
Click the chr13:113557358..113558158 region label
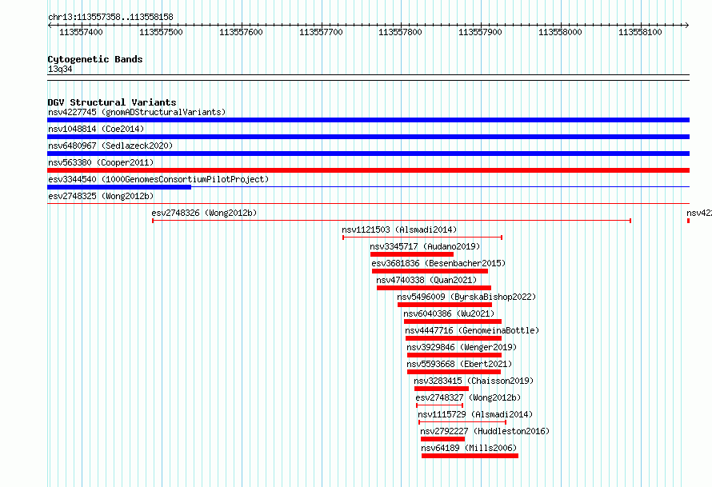coord(110,17)
